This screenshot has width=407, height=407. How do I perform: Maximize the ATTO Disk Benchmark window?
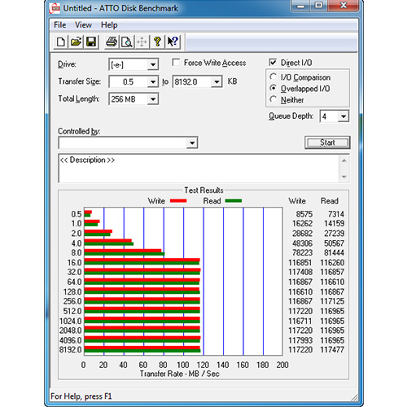[x=318, y=6]
